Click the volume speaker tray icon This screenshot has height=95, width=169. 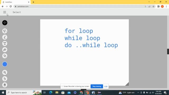pyautogui.click(x=153, y=93)
